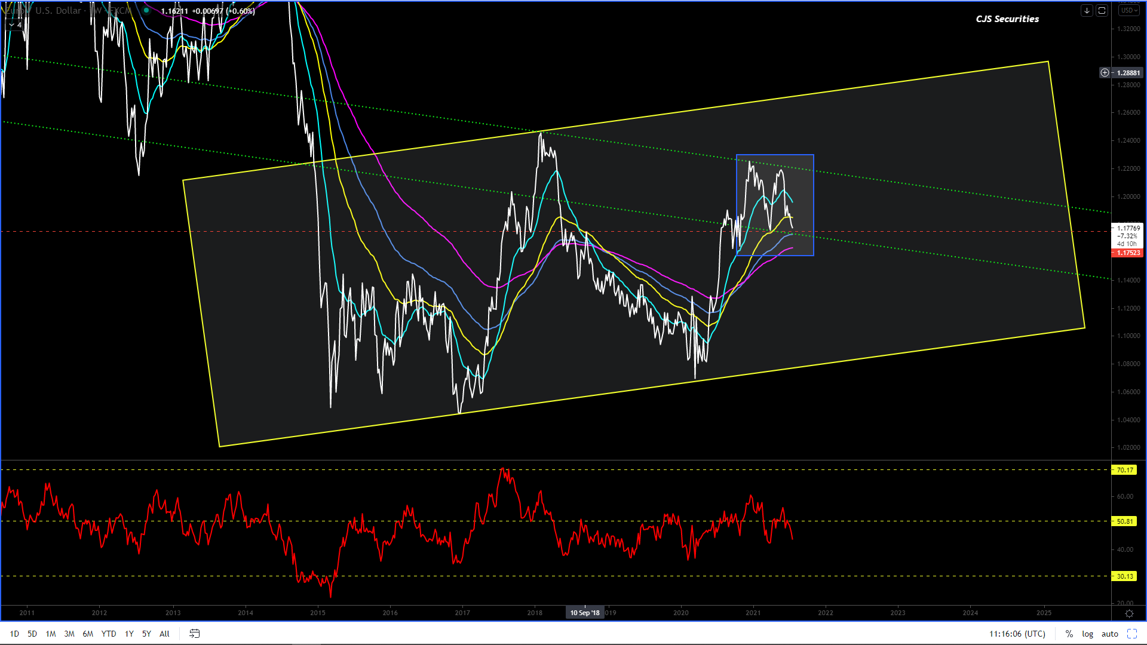Select the 1D time range

(x=14, y=634)
